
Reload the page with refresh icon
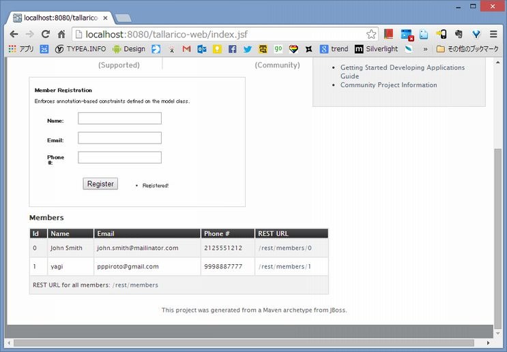pyautogui.click(x=46, y=34)
